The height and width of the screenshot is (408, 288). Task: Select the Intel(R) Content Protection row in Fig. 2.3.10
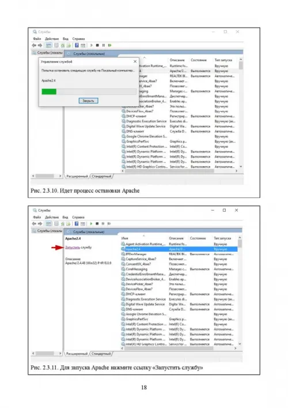coord(180,147)
